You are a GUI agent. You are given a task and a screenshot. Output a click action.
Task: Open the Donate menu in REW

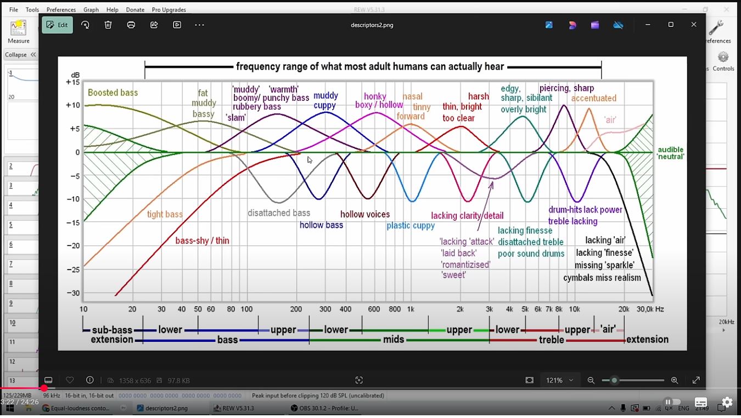tap(135, 9)
